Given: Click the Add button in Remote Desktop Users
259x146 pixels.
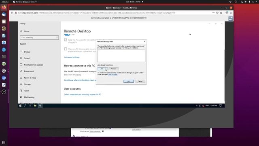Looking at the screenshot, I should coord(102,69).
